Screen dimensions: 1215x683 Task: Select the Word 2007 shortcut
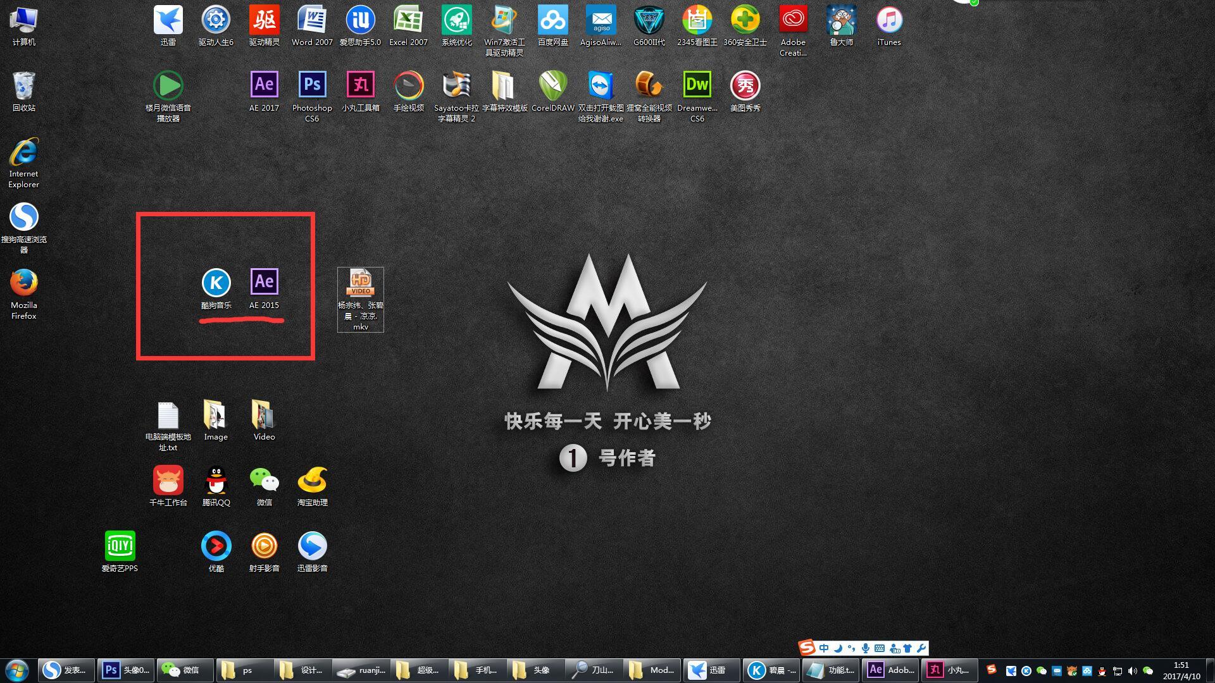click(x=312, y=26)
